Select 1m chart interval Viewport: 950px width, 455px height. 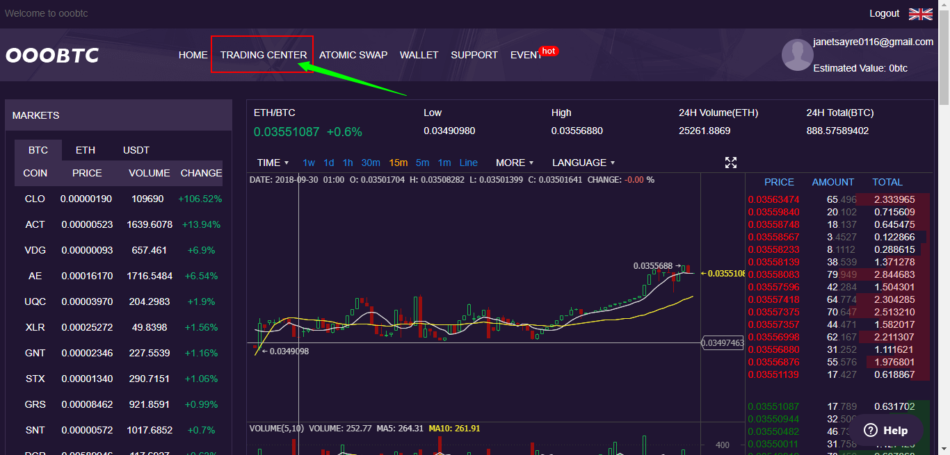click(x=444, y=163)
